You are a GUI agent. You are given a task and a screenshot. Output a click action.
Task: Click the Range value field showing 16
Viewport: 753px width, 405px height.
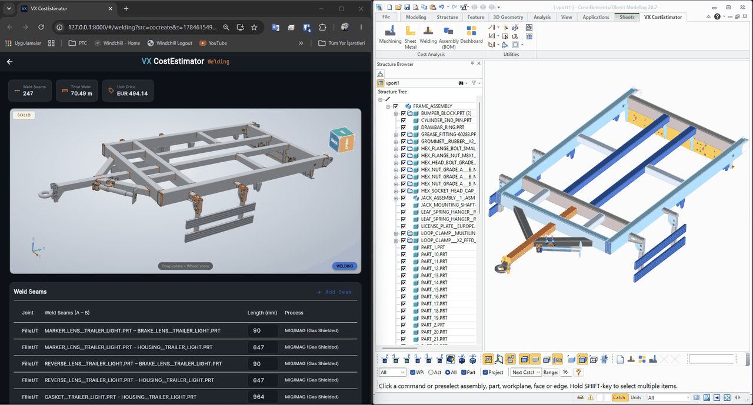[565, 372]
